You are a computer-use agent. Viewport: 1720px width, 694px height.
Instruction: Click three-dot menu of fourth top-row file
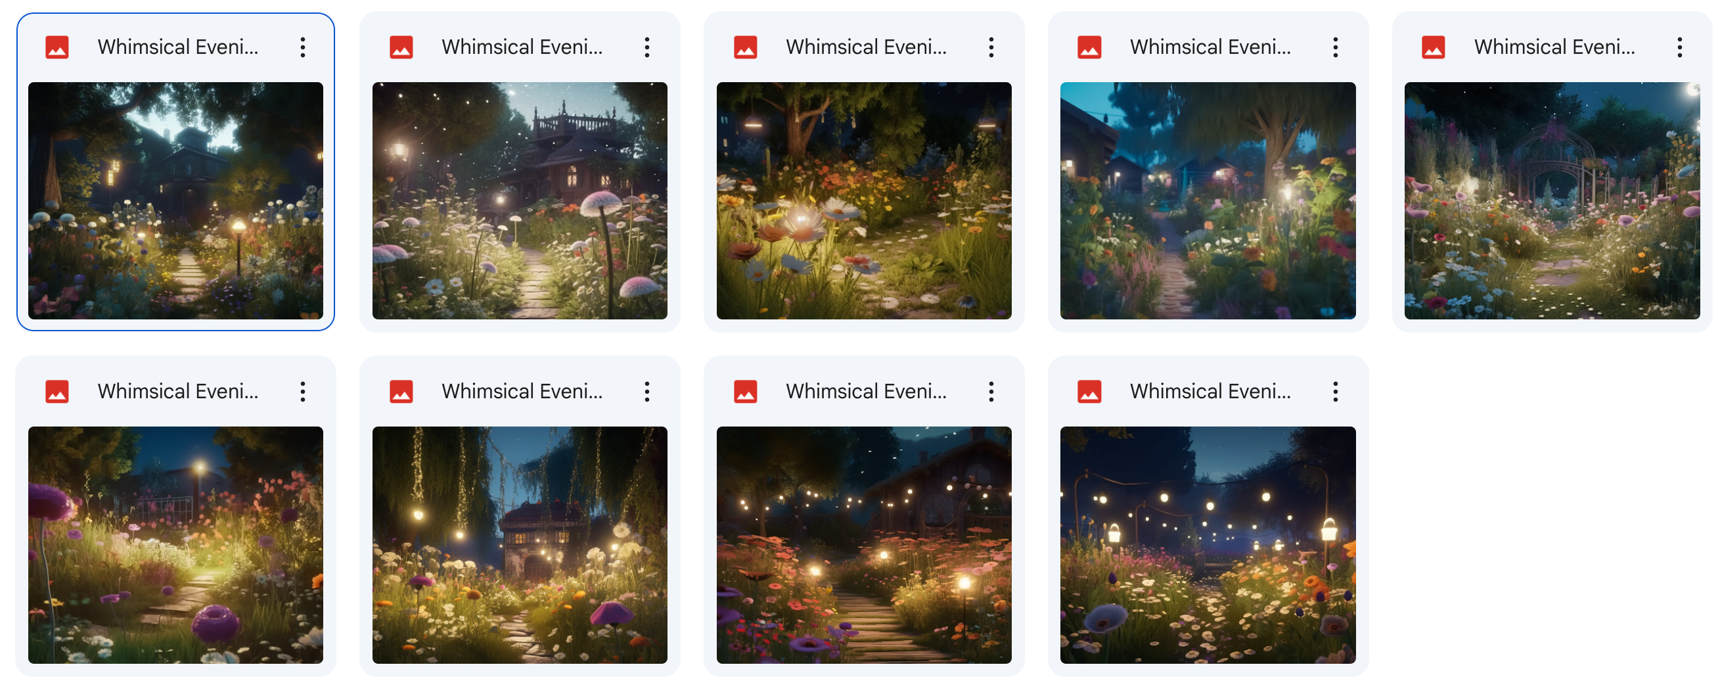(1336, 47)
